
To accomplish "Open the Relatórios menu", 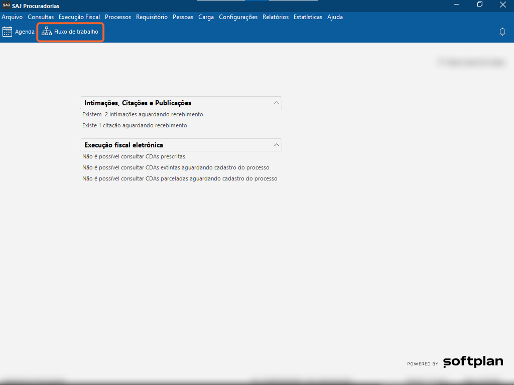I will pos(276,17).
